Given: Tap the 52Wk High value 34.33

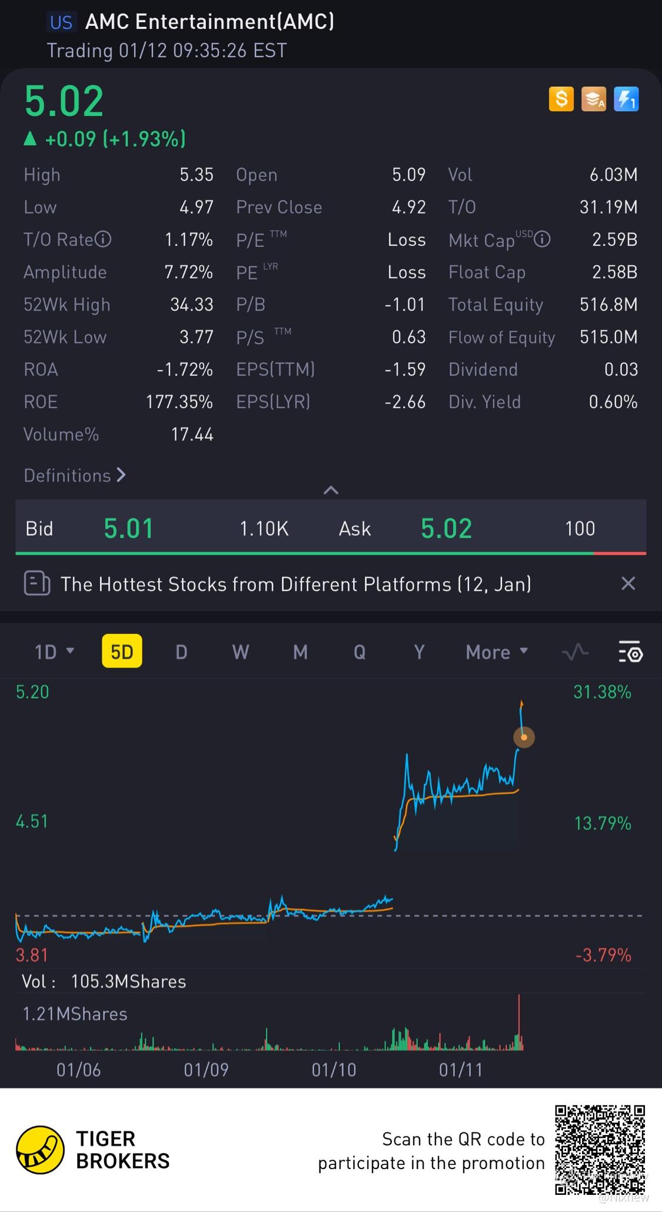Looking at the screenshot, I should point(192,304).
